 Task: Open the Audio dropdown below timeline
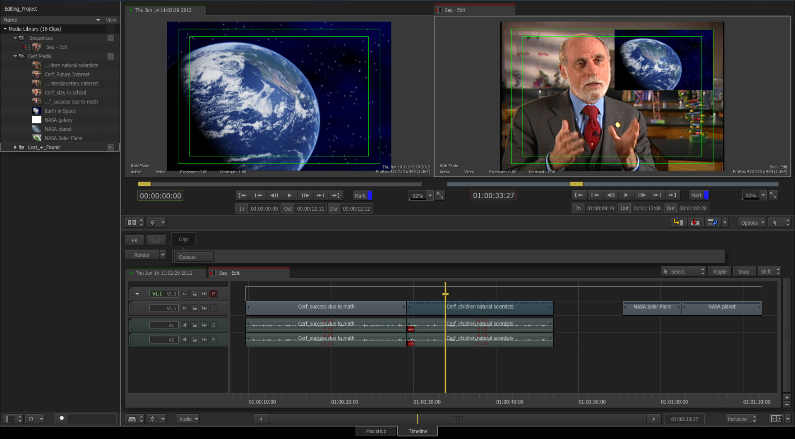click(x=188, y=419)
